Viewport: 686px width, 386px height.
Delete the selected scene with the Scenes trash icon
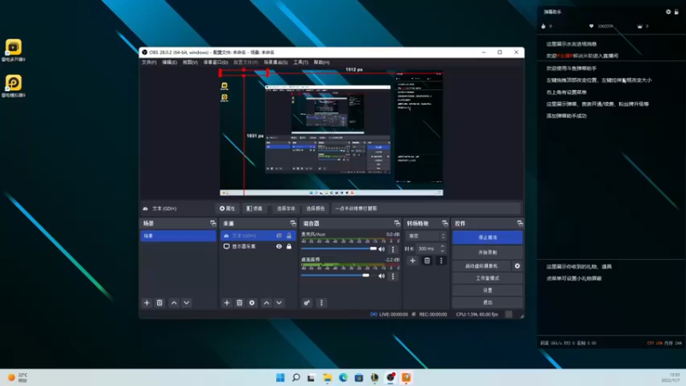pyautogui.click(x=159, y=303)
